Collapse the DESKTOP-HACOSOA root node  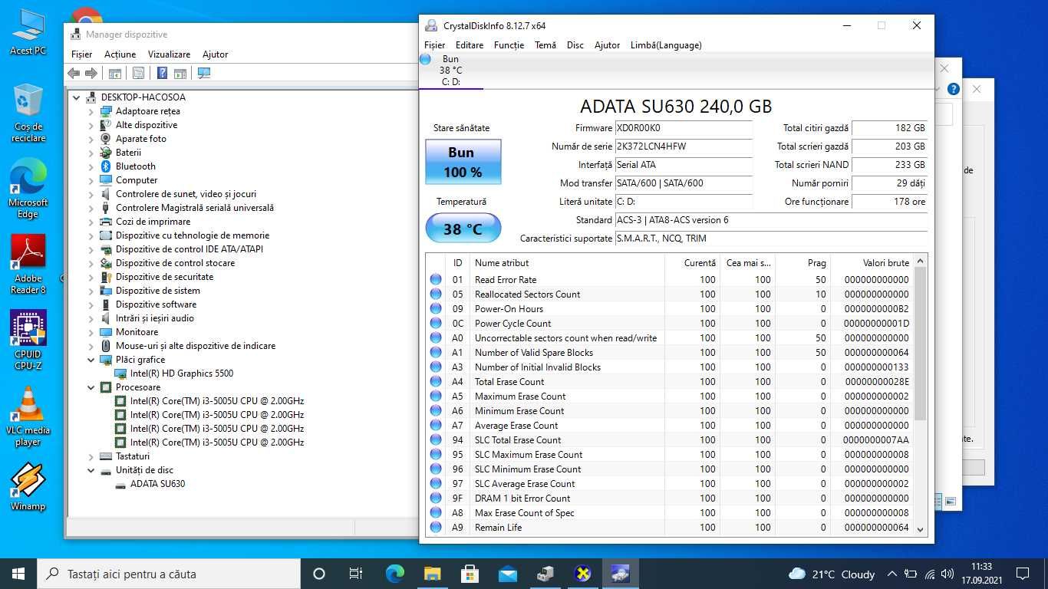pos(77,97)
